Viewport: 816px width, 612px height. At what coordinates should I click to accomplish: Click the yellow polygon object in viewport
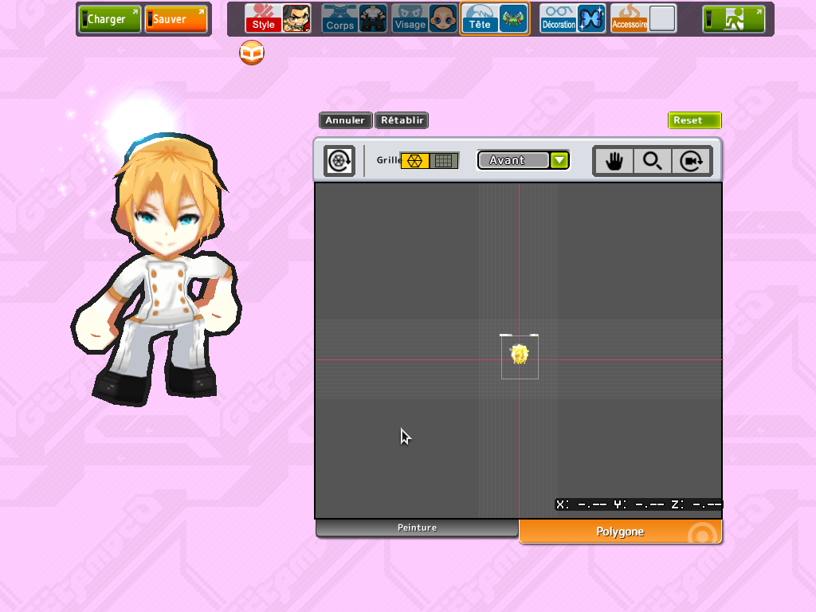click(x=520, y=355)
